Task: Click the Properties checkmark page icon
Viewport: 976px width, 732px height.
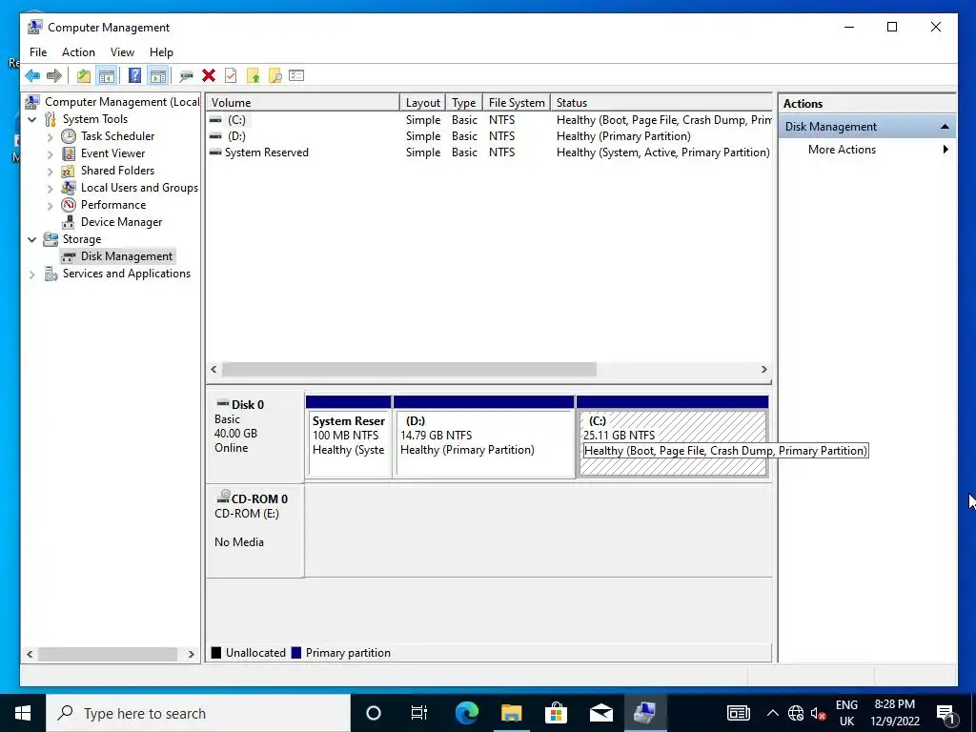Action: pos(231,76)
